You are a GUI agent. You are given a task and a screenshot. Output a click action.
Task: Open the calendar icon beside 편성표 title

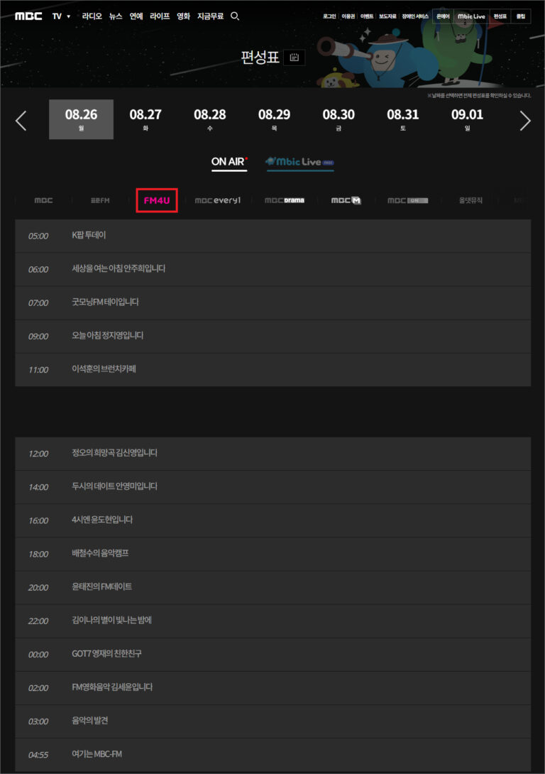pos(294,58)
